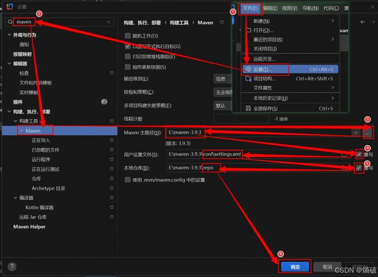Click the Project Structure icon in menu
This screenshot has width=378, height=277.
248,79
